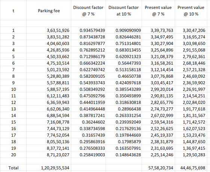The width and height of the screenshot is (210, 172).
Task: Click the 'Total' row label
Action: [13, 168]
